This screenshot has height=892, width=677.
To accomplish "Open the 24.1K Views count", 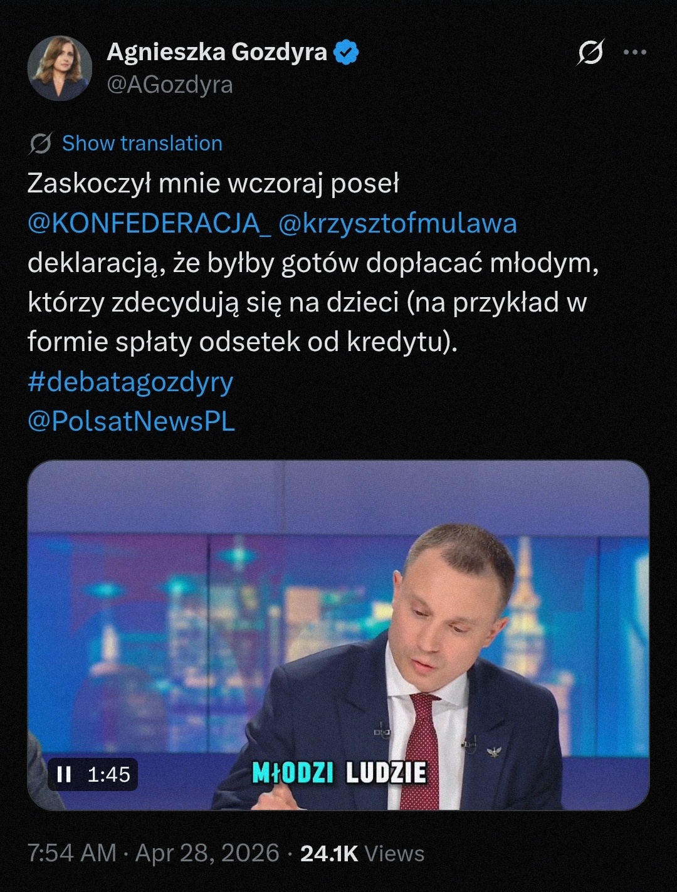I will tap(362, 853).
